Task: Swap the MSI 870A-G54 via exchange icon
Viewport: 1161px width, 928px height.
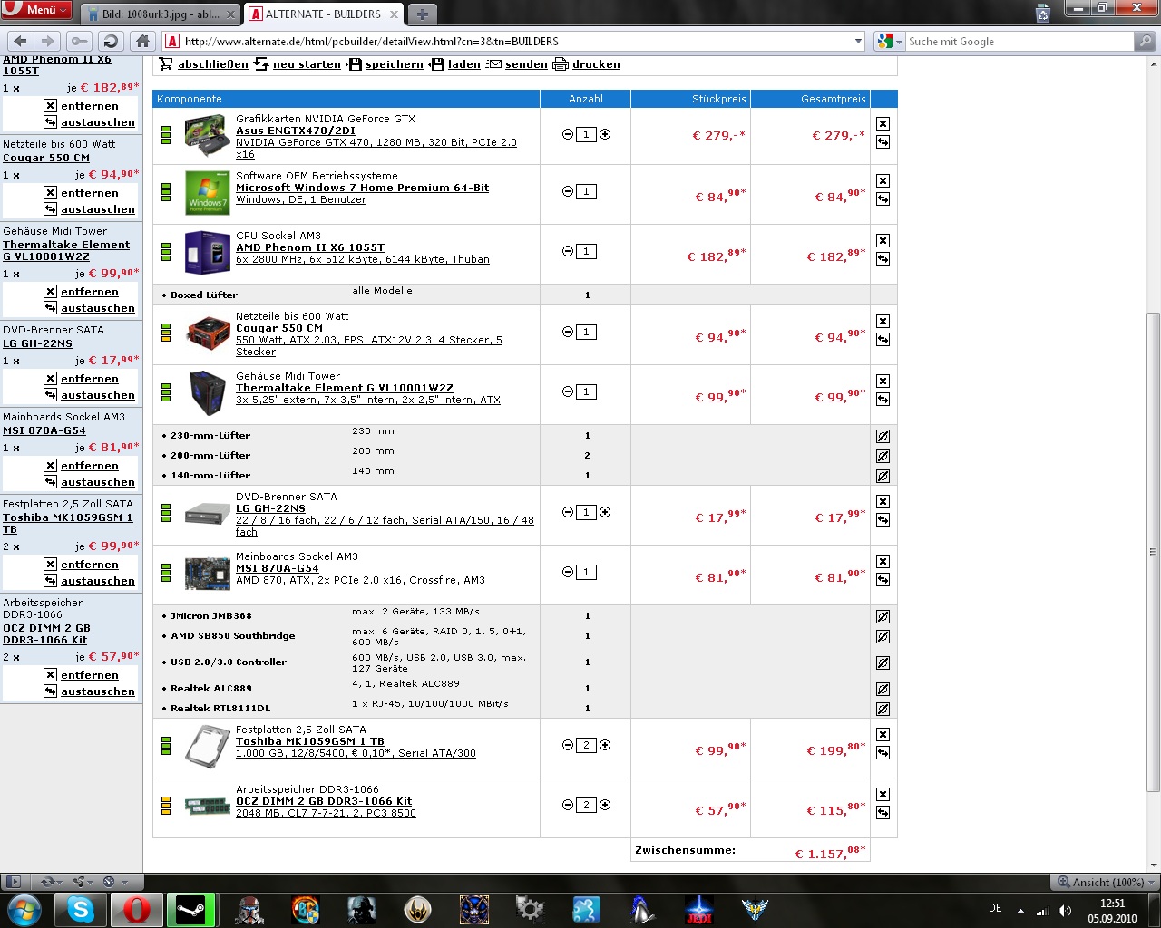Action: coord(883,580)
